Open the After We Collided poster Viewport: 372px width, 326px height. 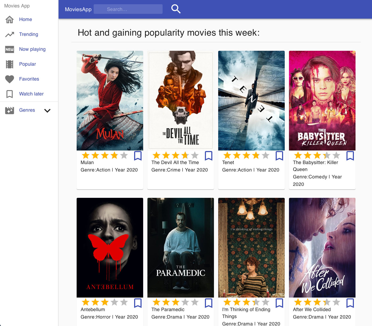pos(322,248)
